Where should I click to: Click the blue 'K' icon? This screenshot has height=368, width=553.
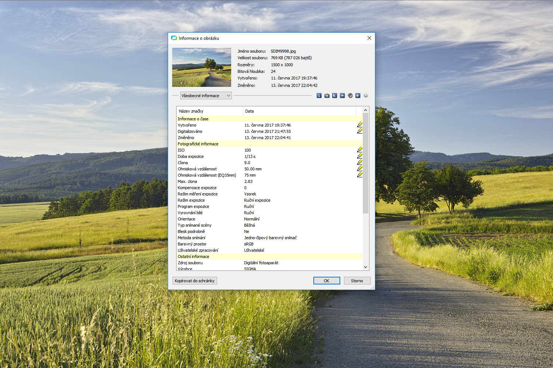pos(334,96)
